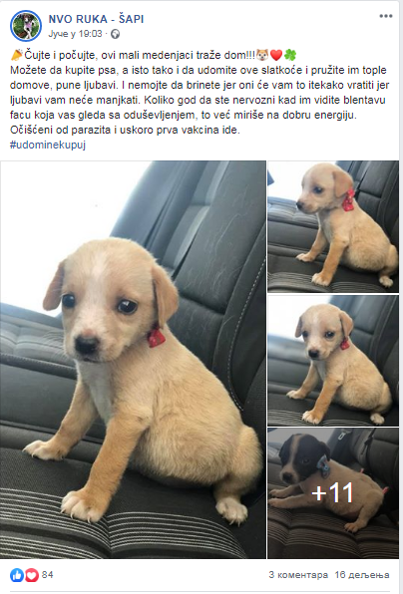The width and height of the screenshot is (403, 594).
Task: Click the NVO RUKA - ŠAPI profile picture
Action: [26, 25]
